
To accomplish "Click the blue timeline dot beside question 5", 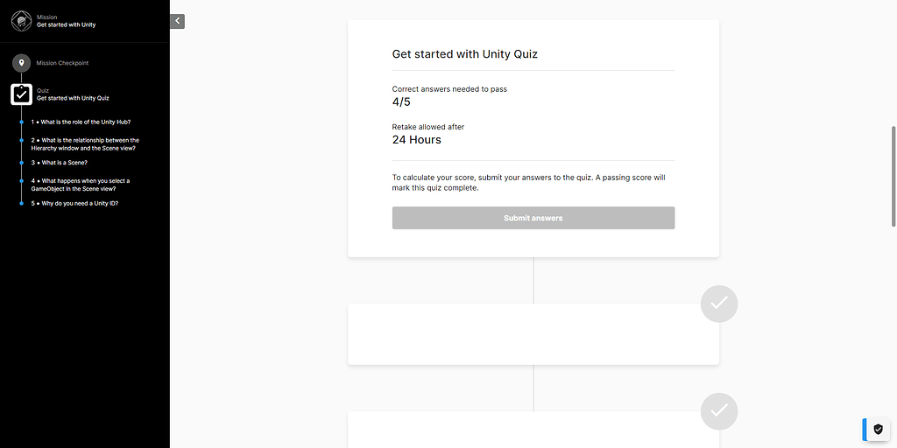I will 22,203.
